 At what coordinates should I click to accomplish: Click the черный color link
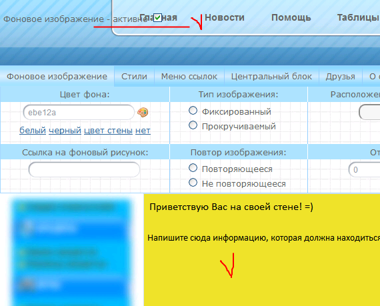coord(65,131)
